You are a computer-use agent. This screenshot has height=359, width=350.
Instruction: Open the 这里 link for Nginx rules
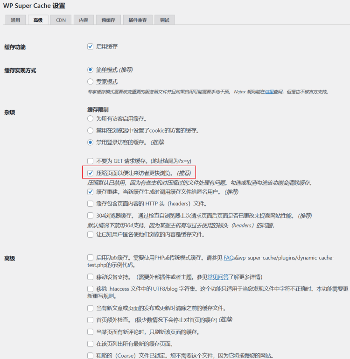click(x=269, y=92)
